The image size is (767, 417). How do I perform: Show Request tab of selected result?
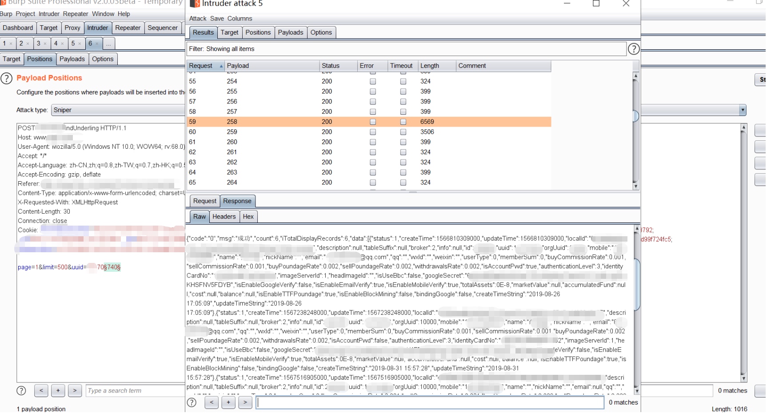(204, 201)
